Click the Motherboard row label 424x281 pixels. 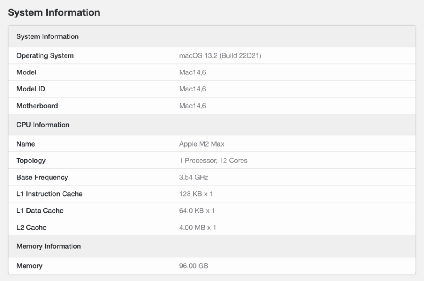[x=37, y=106]
